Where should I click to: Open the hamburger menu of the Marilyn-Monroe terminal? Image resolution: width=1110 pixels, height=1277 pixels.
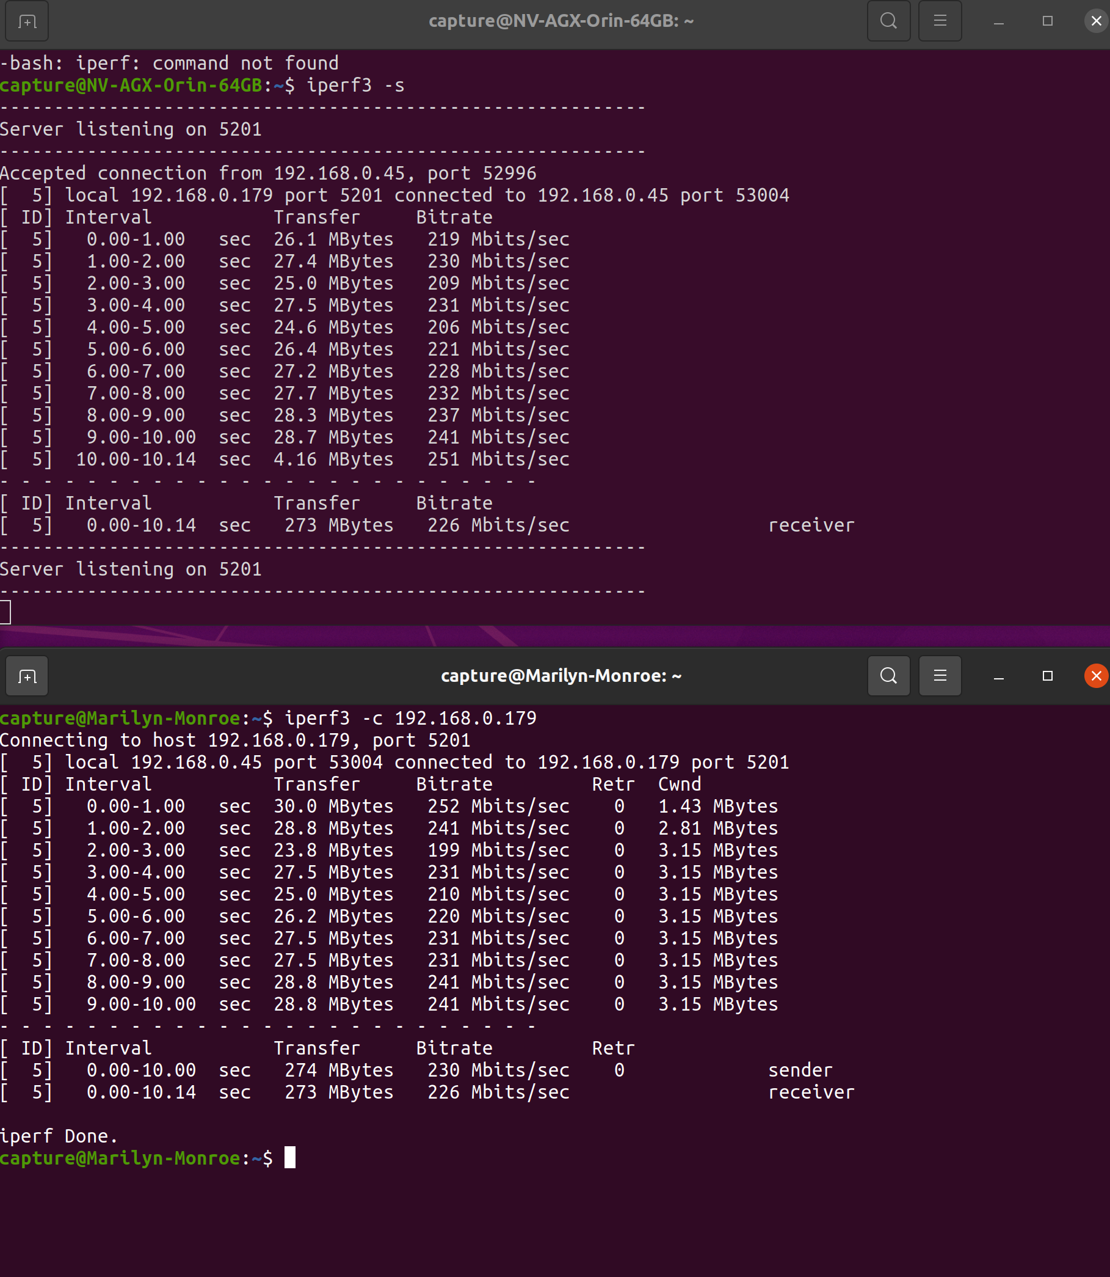(x=940, y=676)
